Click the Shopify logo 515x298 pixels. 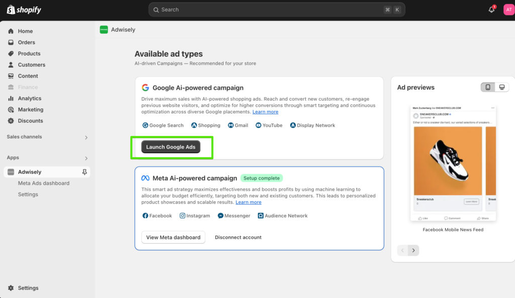[24, 10]
